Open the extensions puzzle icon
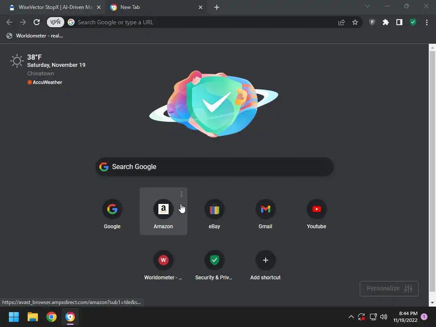Viewport: 436px width, 327px height. click(x=385, y=22)
